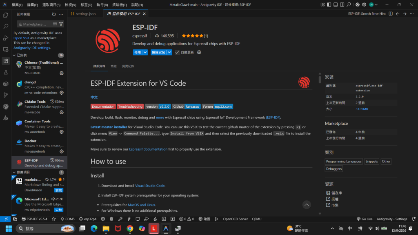The width and height of the screenshot is (418, 235).
Task: Open the account avatar dropdown in title bar
Action: (373, 4)
